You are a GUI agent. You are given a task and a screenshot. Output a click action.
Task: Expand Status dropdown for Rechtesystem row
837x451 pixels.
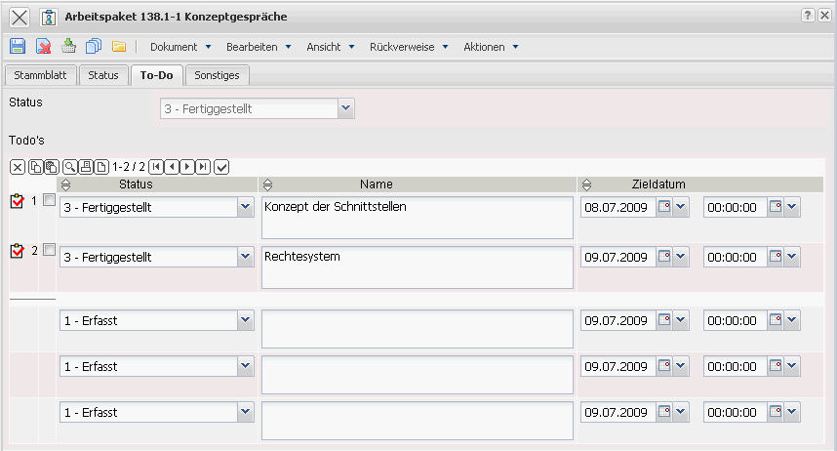[245, 257]
